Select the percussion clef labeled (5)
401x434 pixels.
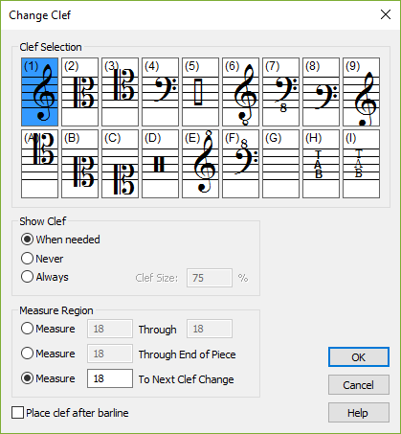[200, 92]
